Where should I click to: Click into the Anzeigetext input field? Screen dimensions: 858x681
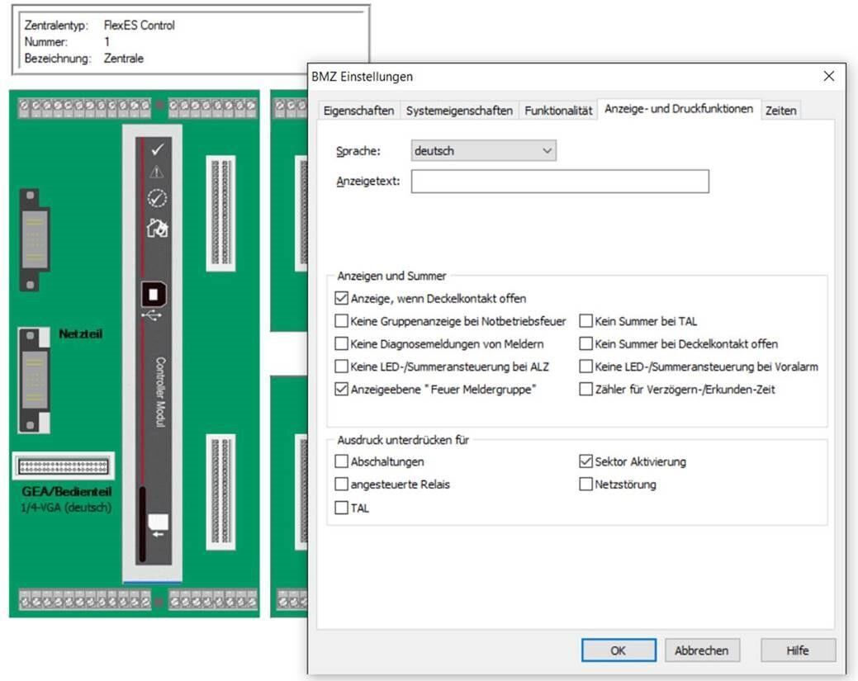coord(560,181)
